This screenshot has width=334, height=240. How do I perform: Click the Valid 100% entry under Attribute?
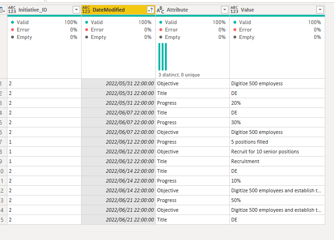pyautogui.click(x=192, y=22)
